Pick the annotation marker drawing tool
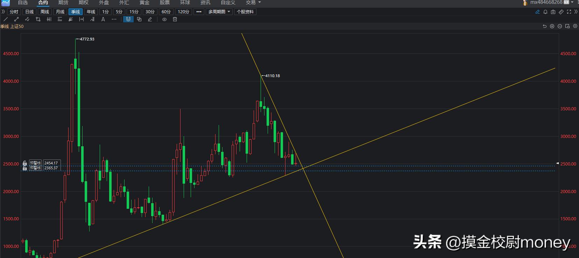 [x=92, y=20]
